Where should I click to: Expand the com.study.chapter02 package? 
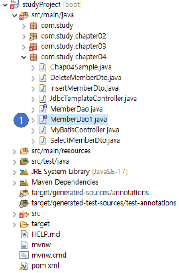(x=24, y=37)
